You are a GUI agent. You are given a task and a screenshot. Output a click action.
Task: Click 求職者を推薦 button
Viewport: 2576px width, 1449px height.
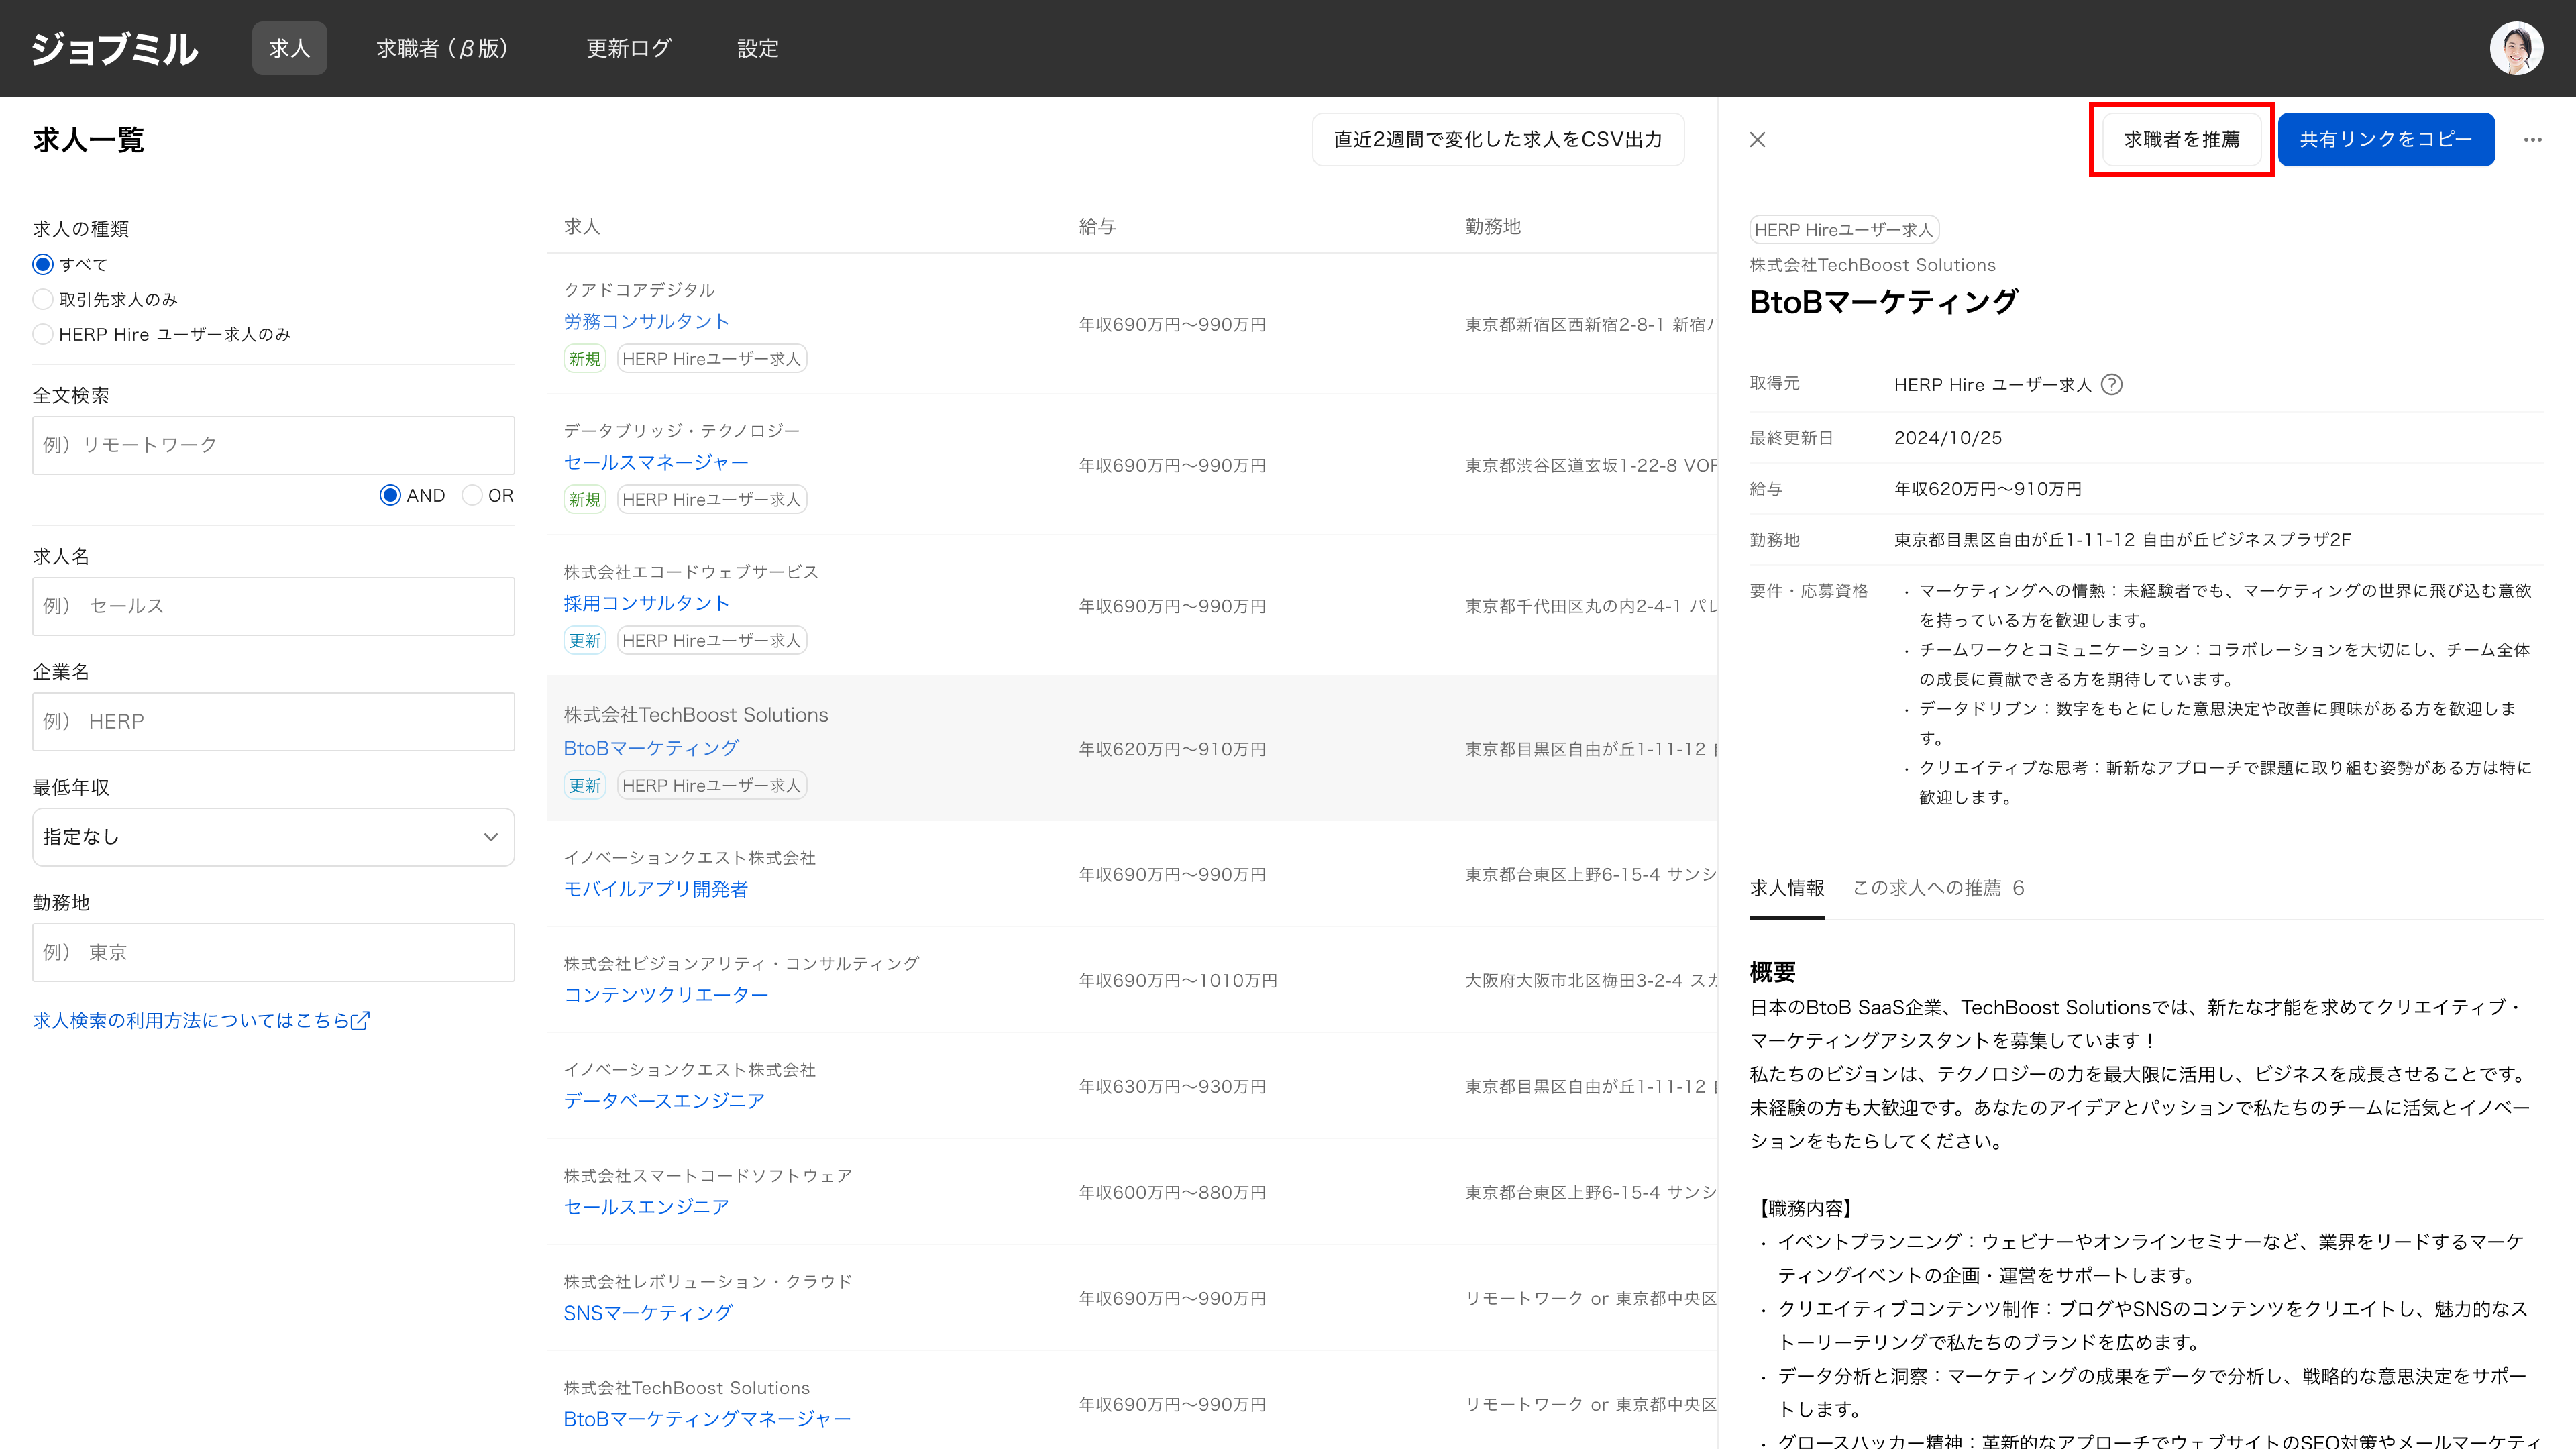2181,140
